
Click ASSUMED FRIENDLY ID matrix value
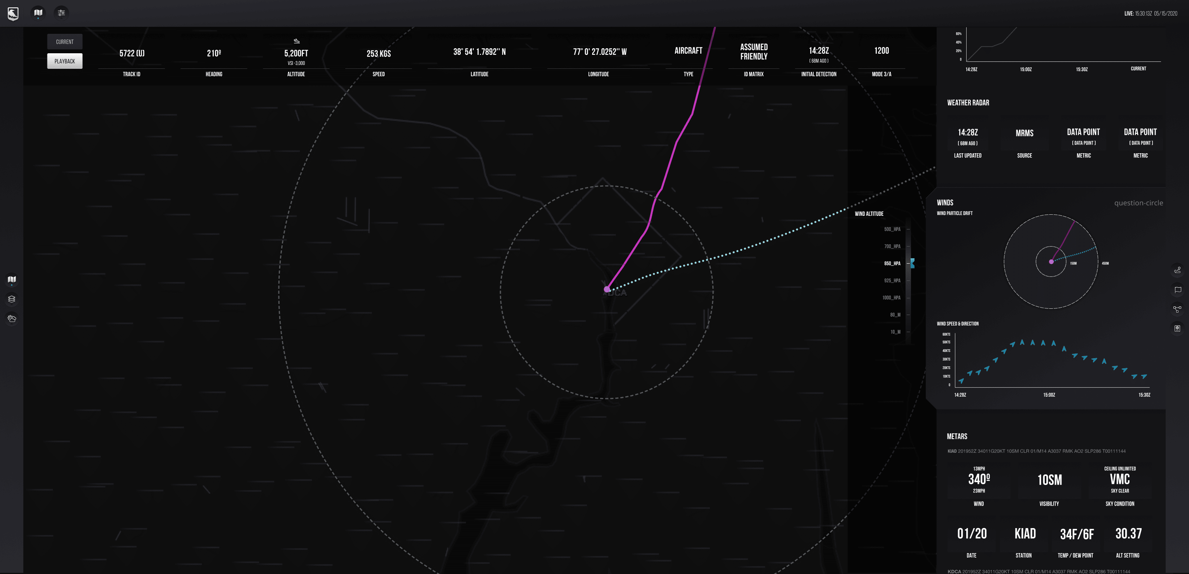point(754,52)
